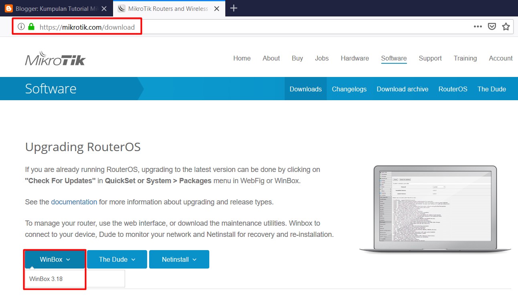Open the Hardware section
The height and width of the screenshot is (297, 518).
(355, 58)
